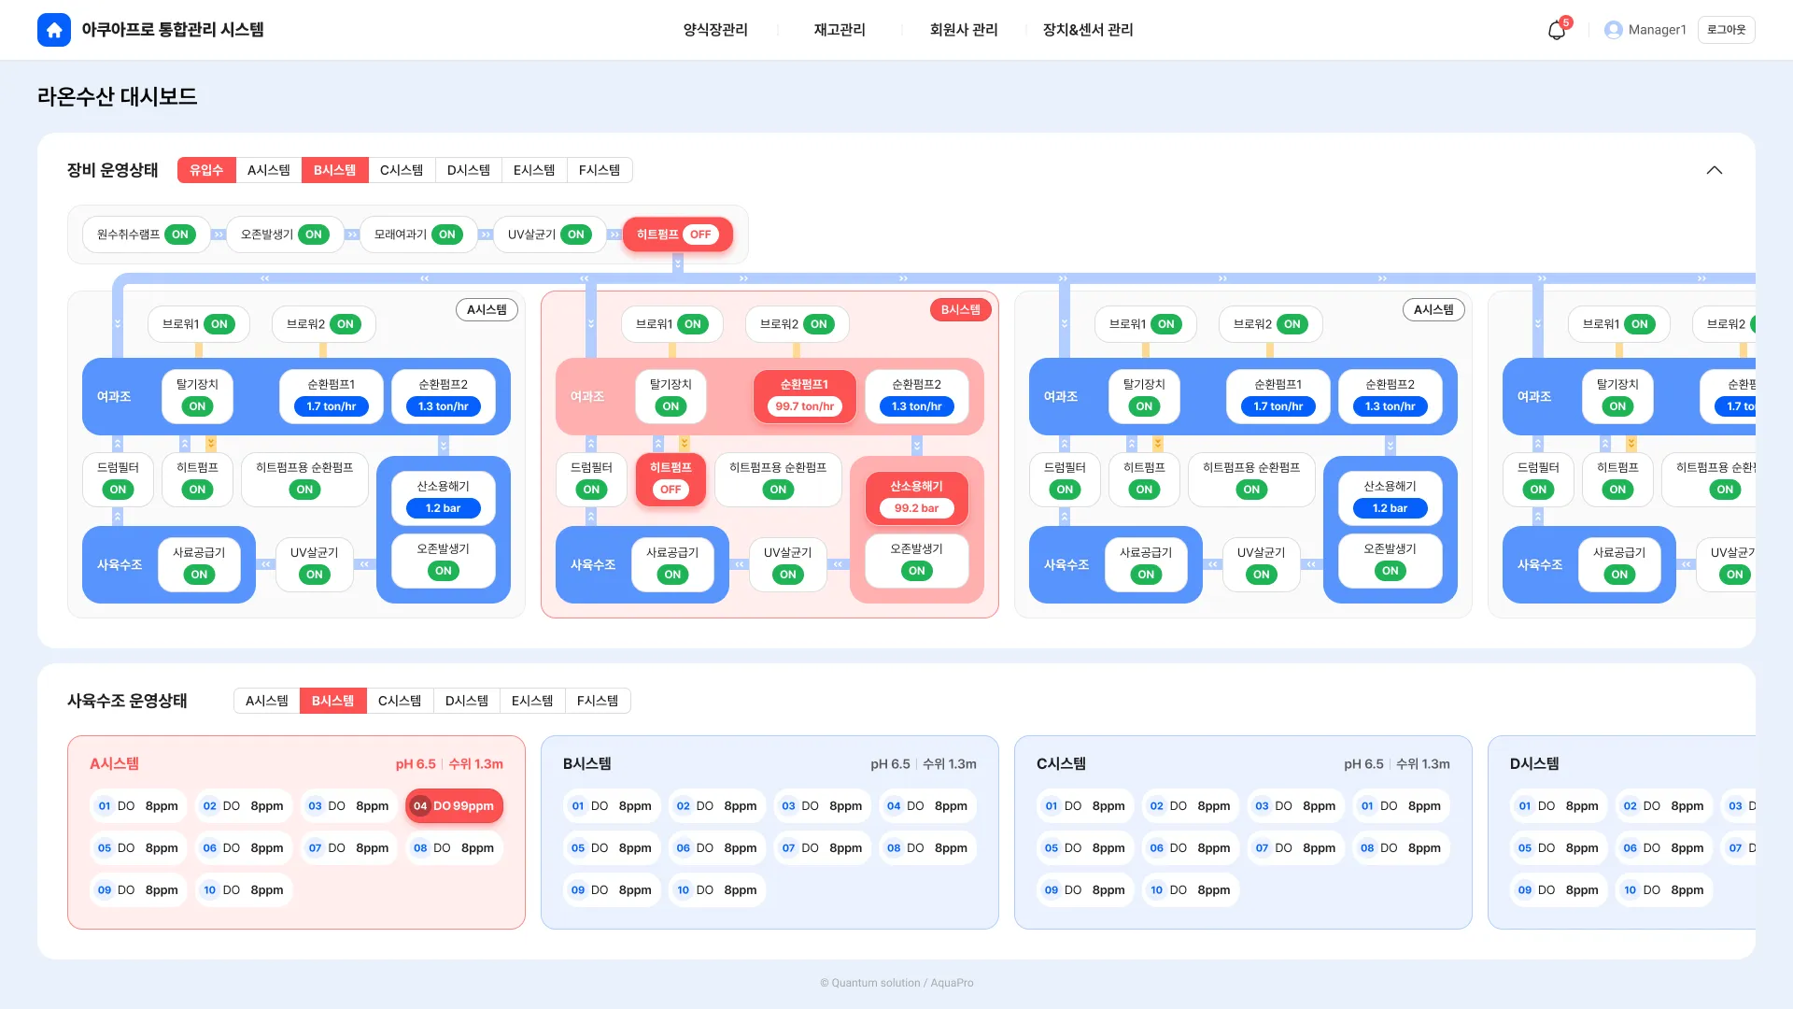The width and height of the screenshot is (1793, 1009).
Task: Toggle the inflow 히트펌프 OFF switch
Action: (700, 234)
